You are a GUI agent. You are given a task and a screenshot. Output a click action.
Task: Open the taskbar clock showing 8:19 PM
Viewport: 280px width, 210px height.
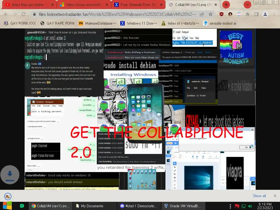265,206
